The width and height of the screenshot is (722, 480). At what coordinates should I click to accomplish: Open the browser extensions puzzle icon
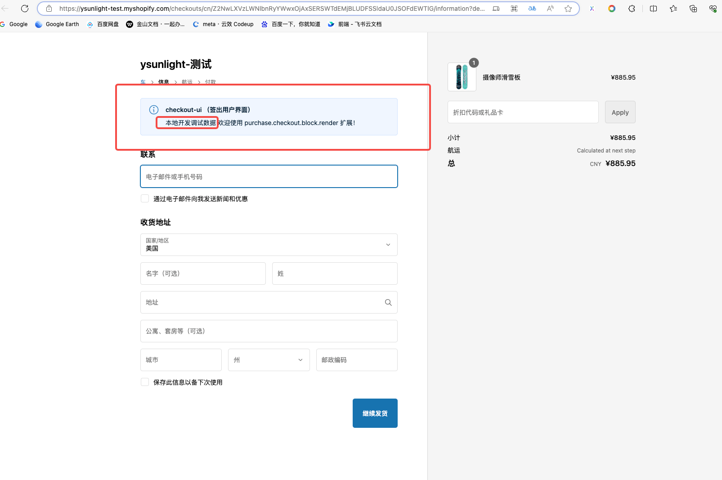tap(632, 9)
